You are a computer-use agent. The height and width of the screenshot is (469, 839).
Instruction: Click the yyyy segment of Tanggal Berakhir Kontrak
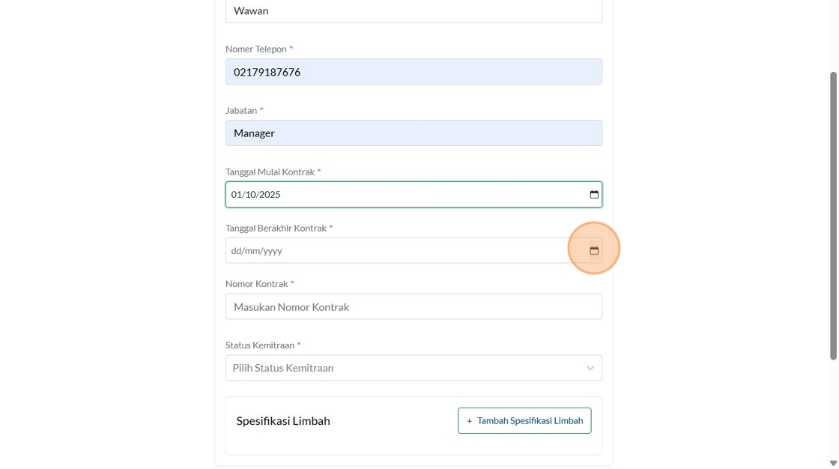pyautogui.click(x=273, y=251)
